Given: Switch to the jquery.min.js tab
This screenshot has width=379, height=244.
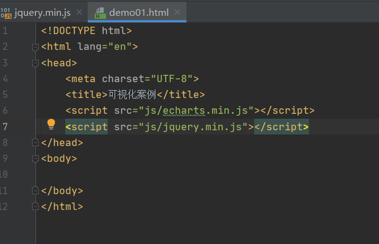Looking at the screenshot, I should pos(42,13).
